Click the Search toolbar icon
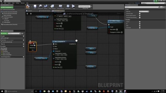 (x=46, y=7)
